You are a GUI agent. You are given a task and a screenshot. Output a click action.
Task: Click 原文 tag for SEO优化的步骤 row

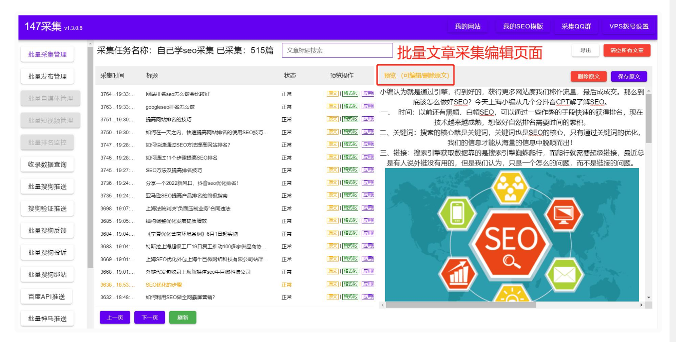[332, 284]
